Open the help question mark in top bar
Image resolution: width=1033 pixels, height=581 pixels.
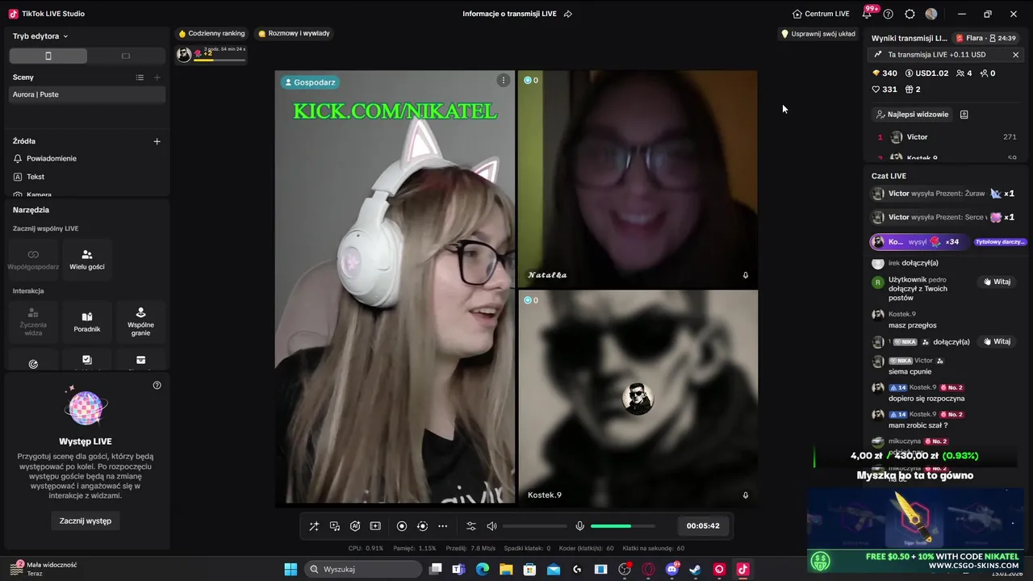tap(889, 14)
